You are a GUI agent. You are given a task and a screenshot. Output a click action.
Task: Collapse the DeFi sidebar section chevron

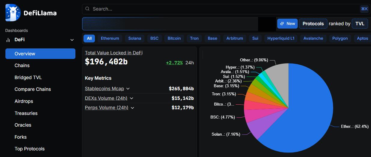[x=72, y=40]
